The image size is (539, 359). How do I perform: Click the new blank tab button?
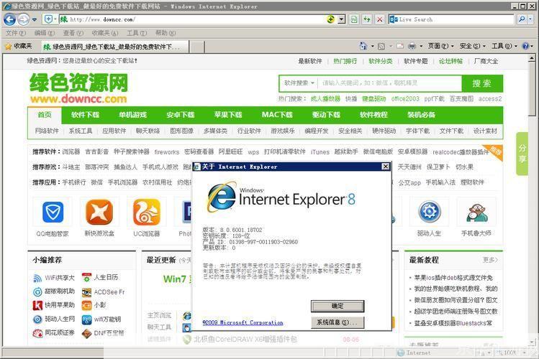tap(197, 47)
